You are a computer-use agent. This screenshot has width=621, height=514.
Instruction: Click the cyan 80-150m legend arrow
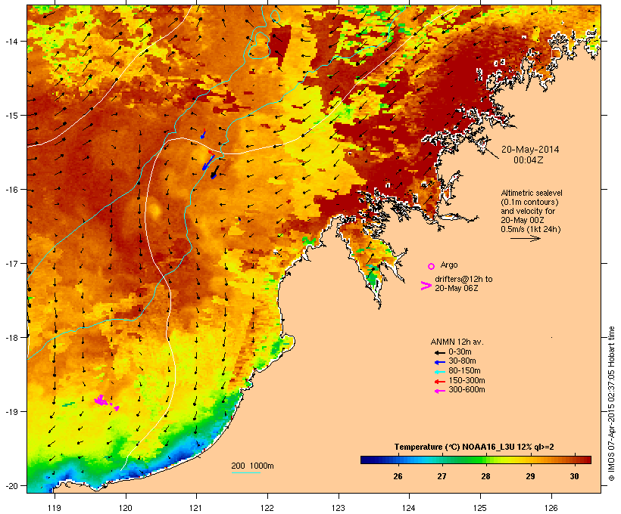pyautogui.click(x=439, y=372)
